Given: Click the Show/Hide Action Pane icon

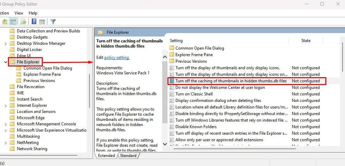Looking at the screenshot, I should (x=42, y=22).
